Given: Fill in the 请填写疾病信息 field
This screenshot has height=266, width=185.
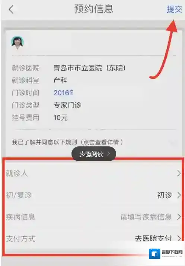Looking at the screenshot, I should coord(146,217).
